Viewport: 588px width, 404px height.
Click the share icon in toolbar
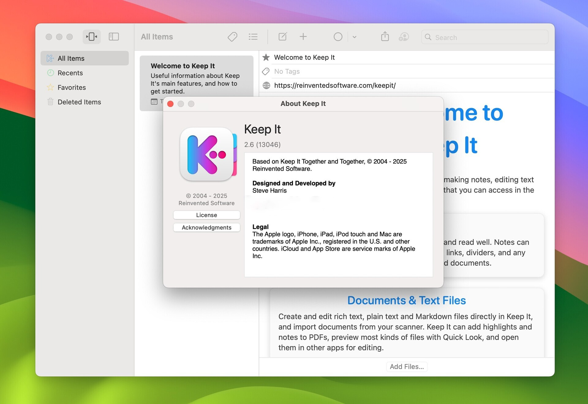(x=385, y=36)
